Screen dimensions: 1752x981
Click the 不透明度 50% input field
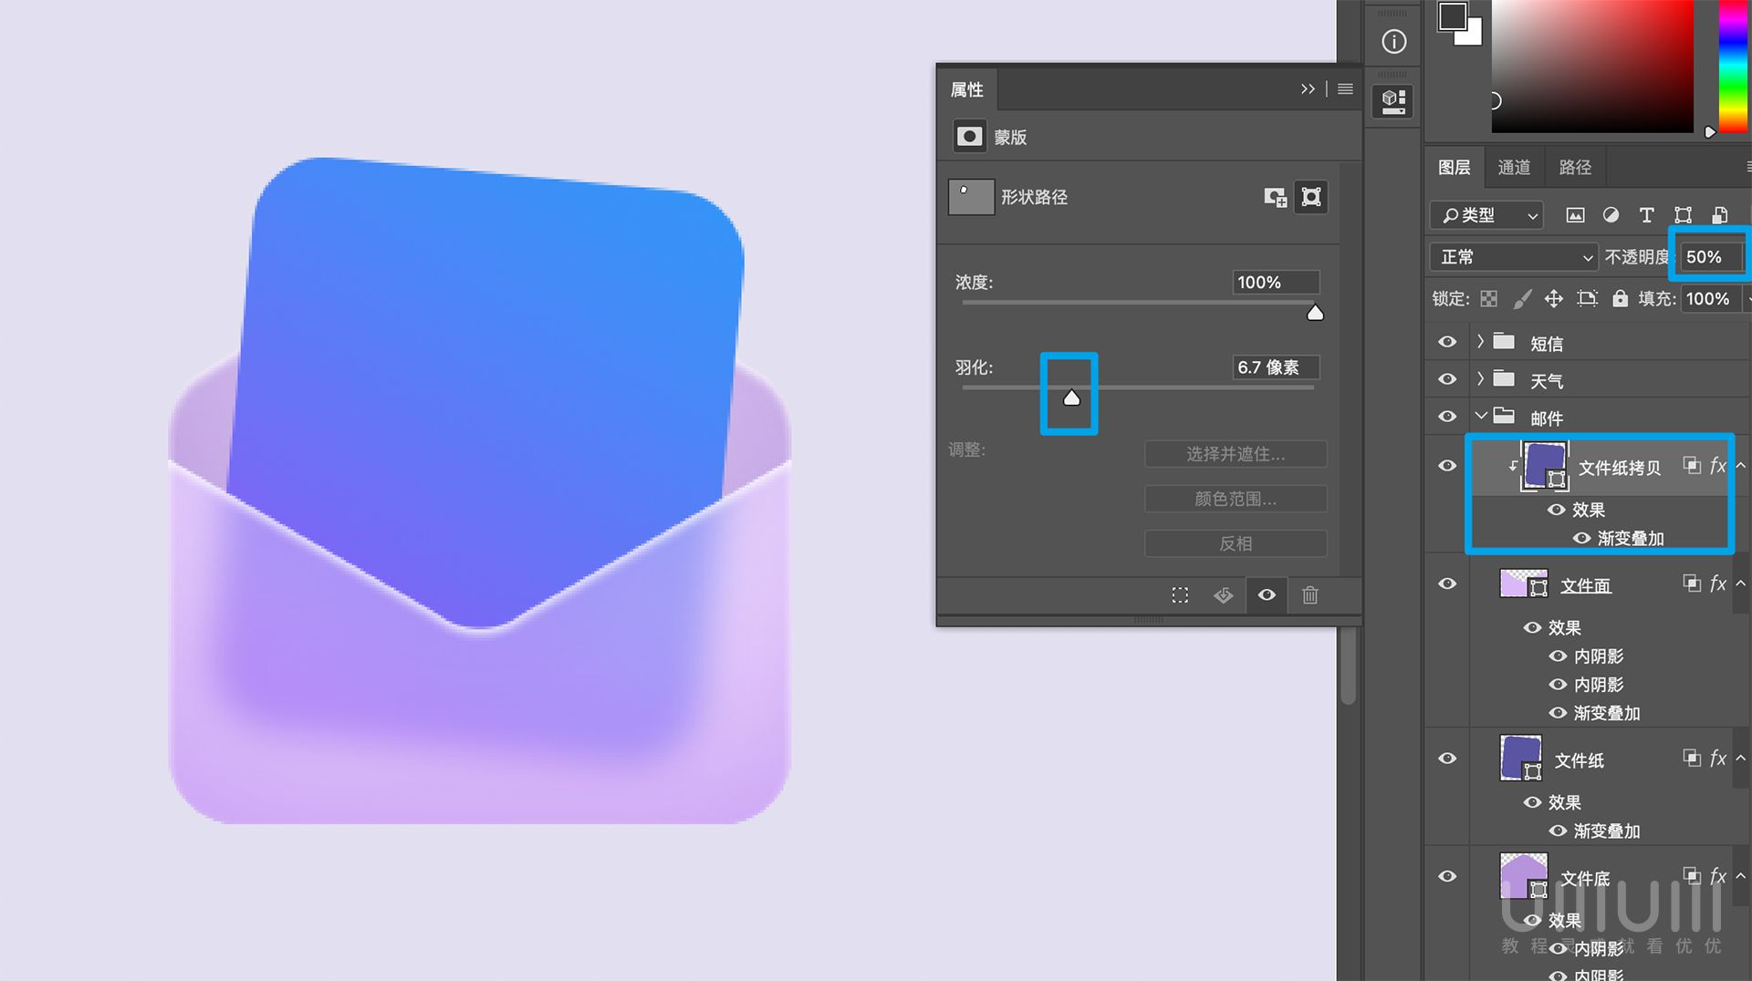(1708, 256)
